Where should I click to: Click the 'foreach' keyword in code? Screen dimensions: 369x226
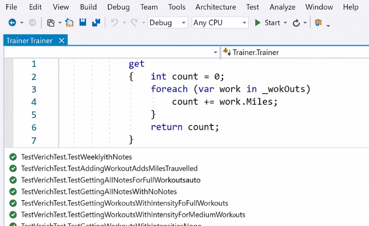pos(169,89)
